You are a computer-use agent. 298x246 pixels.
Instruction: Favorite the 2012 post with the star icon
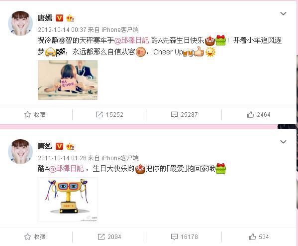35,115
